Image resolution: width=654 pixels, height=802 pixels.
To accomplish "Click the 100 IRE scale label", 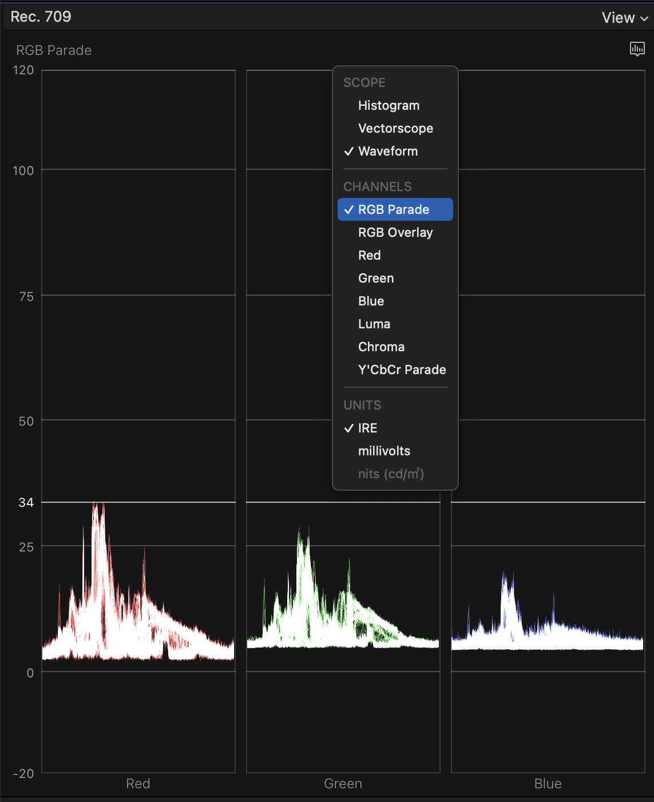I will (x=23, y=170).
